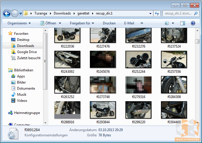Open recent locations dropdown beside nav arrows
The height and width of the screenshot is (143, 202).
(21, 13)
